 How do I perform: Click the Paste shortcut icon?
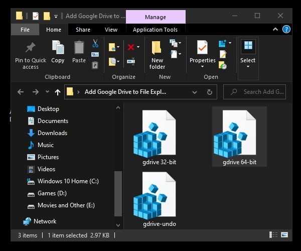[95, 65]
